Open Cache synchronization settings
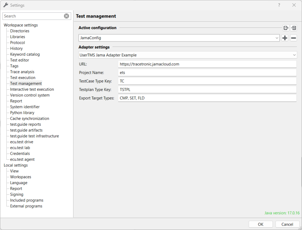The width and height of the screenshot is (302, 230). coord(30,118)
